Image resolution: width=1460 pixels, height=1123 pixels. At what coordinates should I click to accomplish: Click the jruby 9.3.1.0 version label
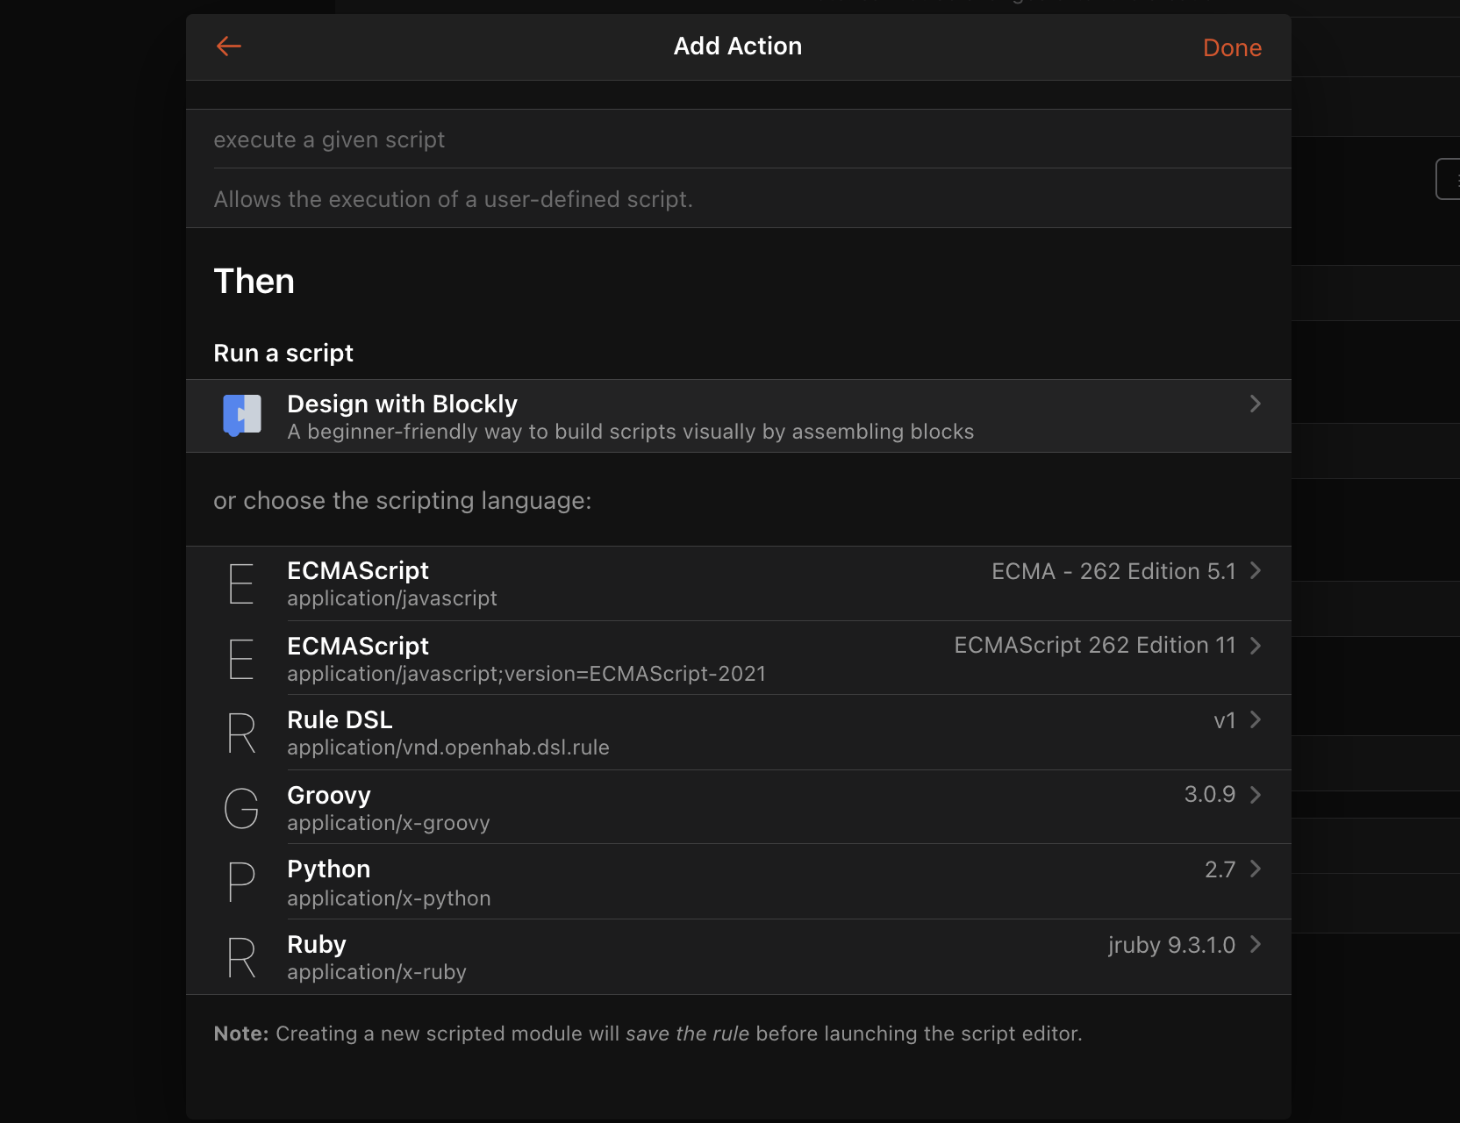click(1170, 945)
